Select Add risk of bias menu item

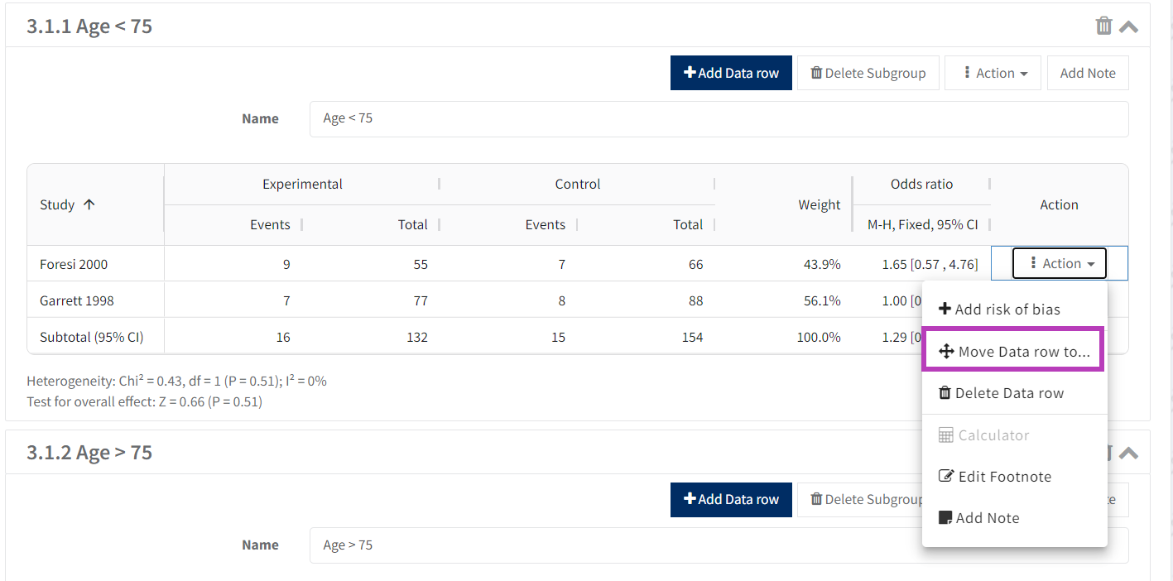pyautogui.click(x=999, y=310)
